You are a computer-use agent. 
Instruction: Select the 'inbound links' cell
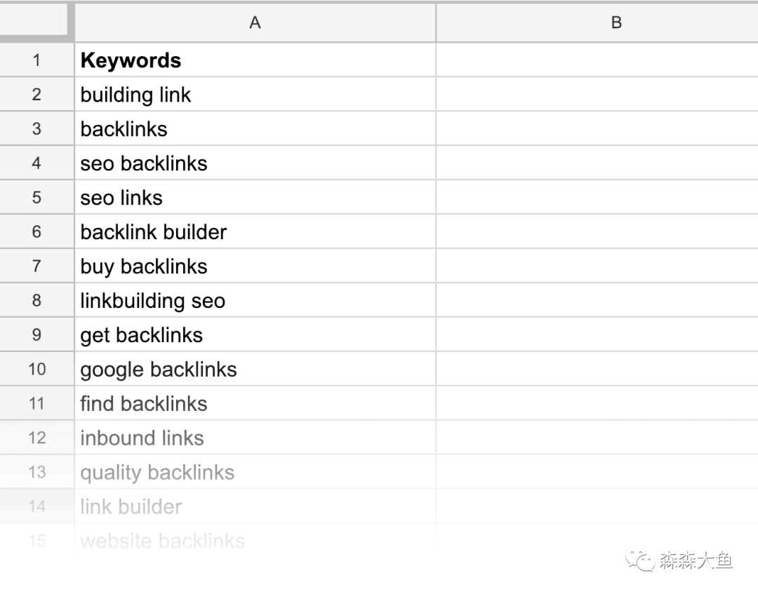[255, 438]
